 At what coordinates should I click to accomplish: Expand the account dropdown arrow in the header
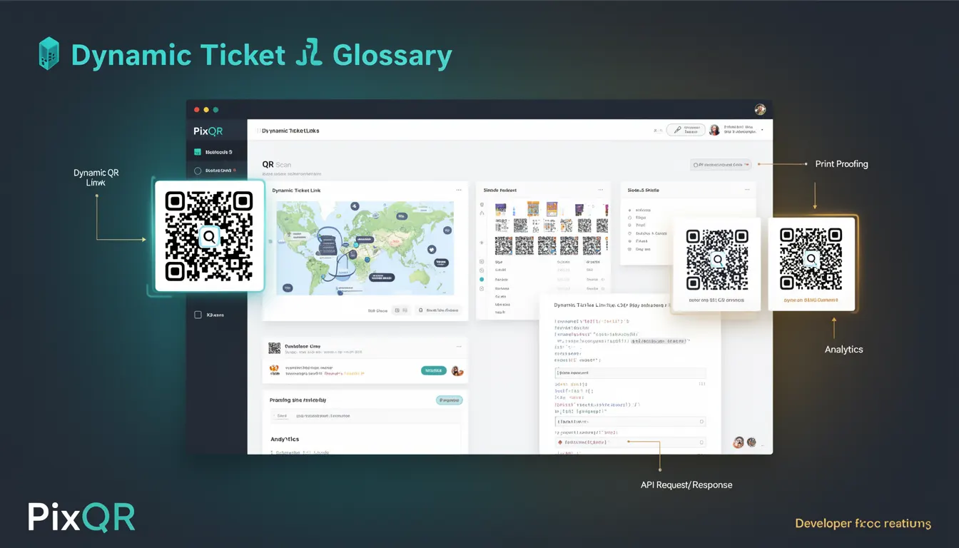tap(762, 130)
